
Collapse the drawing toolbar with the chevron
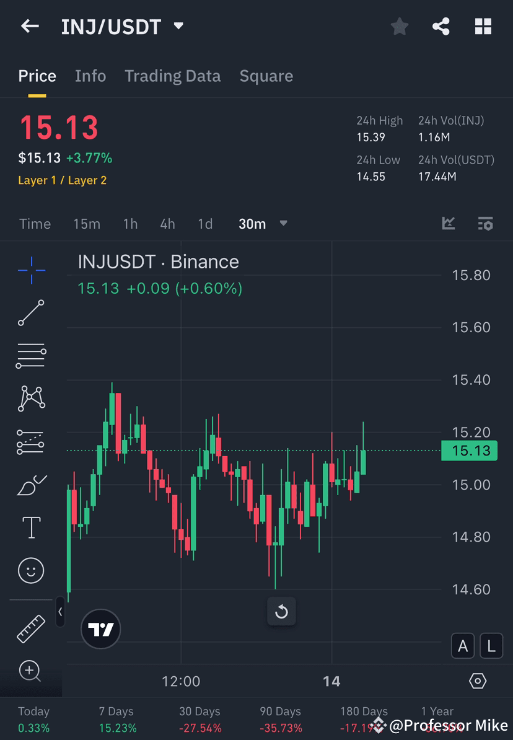(61, 612)
